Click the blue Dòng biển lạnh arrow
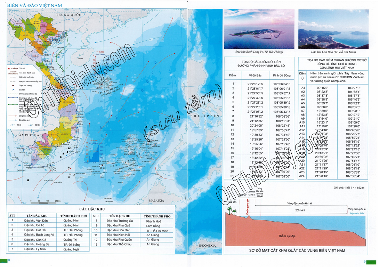388x271 pixels. [x=13, y=120]
